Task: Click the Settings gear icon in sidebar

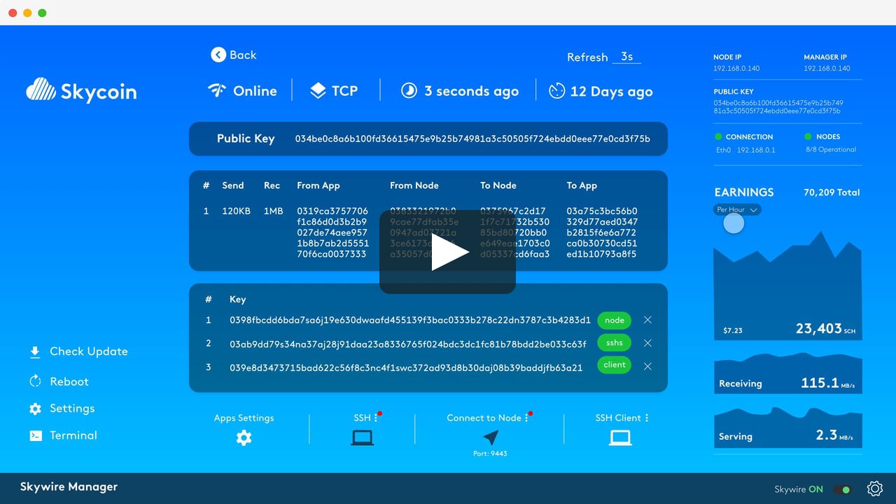Action: [35, 409]
